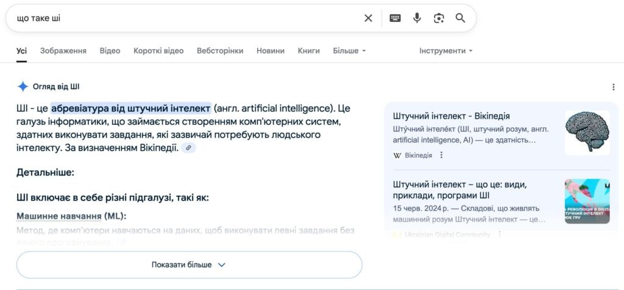The width and height of the screenshot is (624, 290).
Task: Switch to the Зображення tab
Action: 63,51
